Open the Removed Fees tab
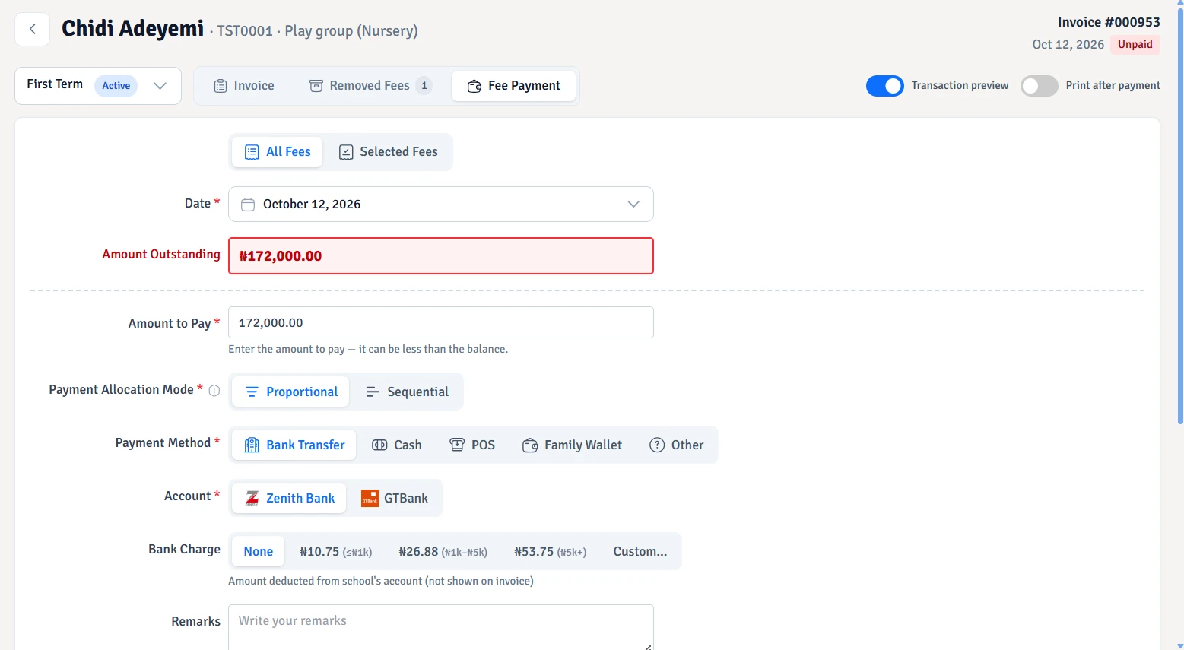 point(371,86)
